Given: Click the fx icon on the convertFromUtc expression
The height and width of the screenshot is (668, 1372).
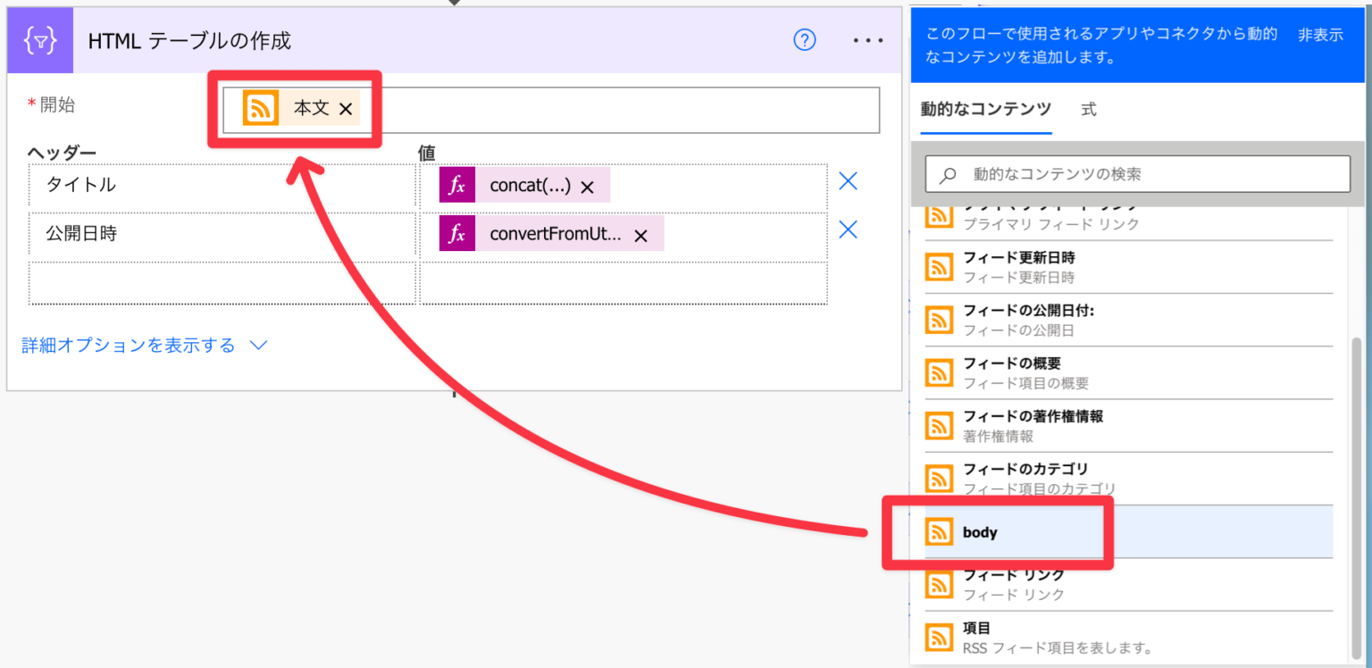Looking at the screenshot, I should pos(456,234).
